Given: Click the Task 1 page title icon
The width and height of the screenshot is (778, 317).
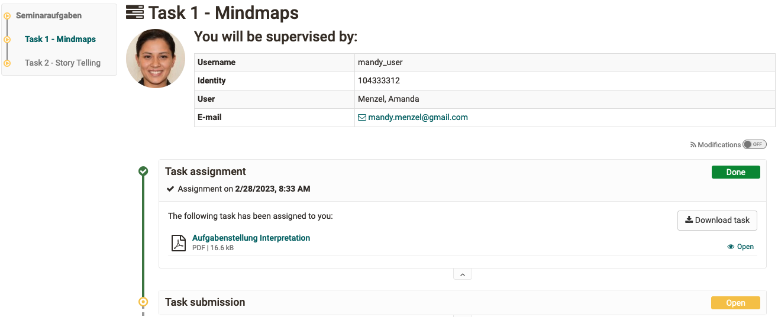Looking at the screenshot, I should pos(135,12).
